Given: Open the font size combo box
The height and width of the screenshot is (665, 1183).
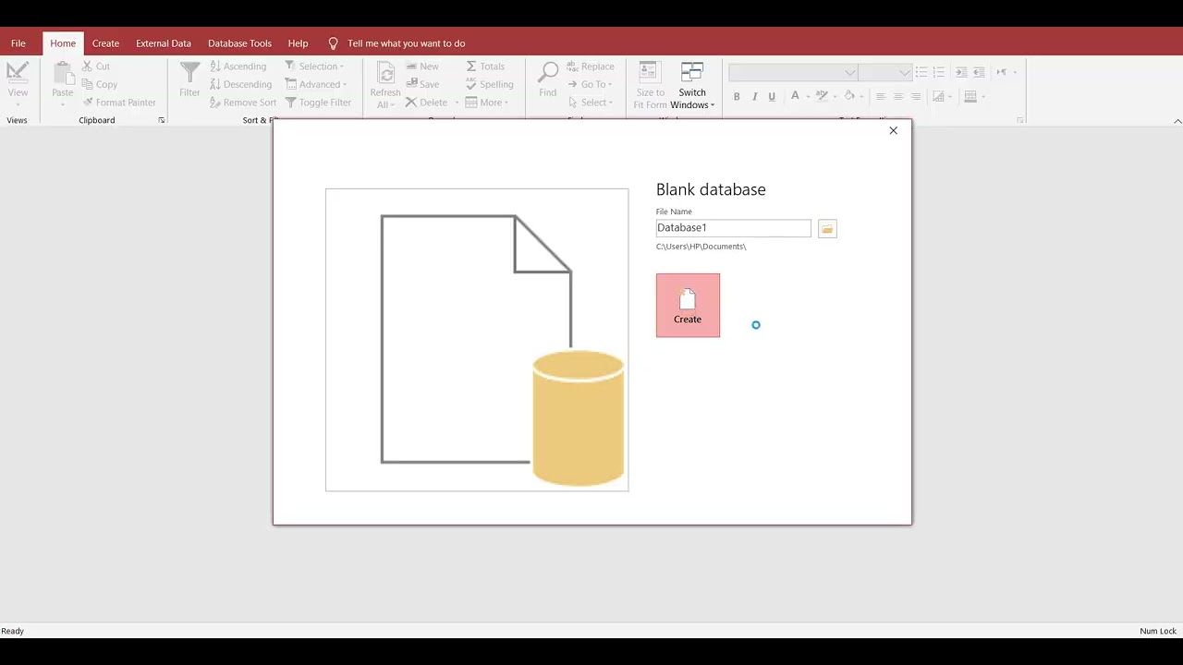Looking at the screenshot, I should (x=885, y=72).
